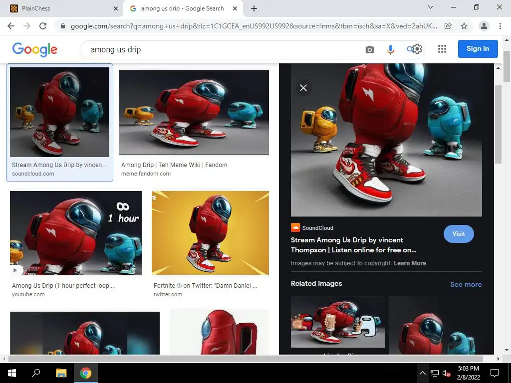Screen dimensions: 511x383
Task: Click the search by image camera icon
Action: coord(370,49)
